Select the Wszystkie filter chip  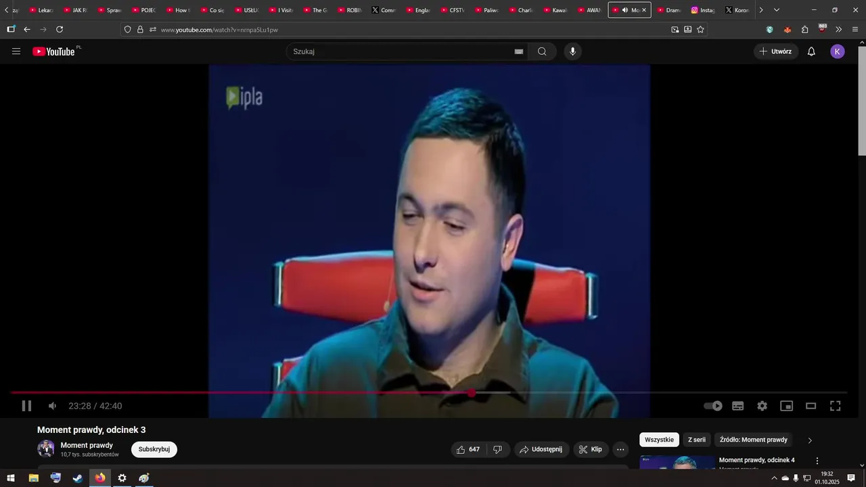tap(659, 440)
